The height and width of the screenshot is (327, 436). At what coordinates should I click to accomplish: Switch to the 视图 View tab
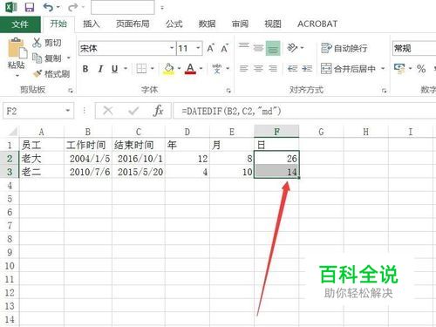pyautogui.click(x=273, y=24)
